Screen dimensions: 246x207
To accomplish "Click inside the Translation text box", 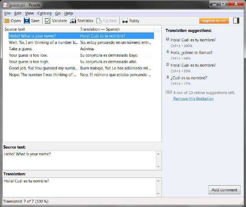I will (79, 187).
